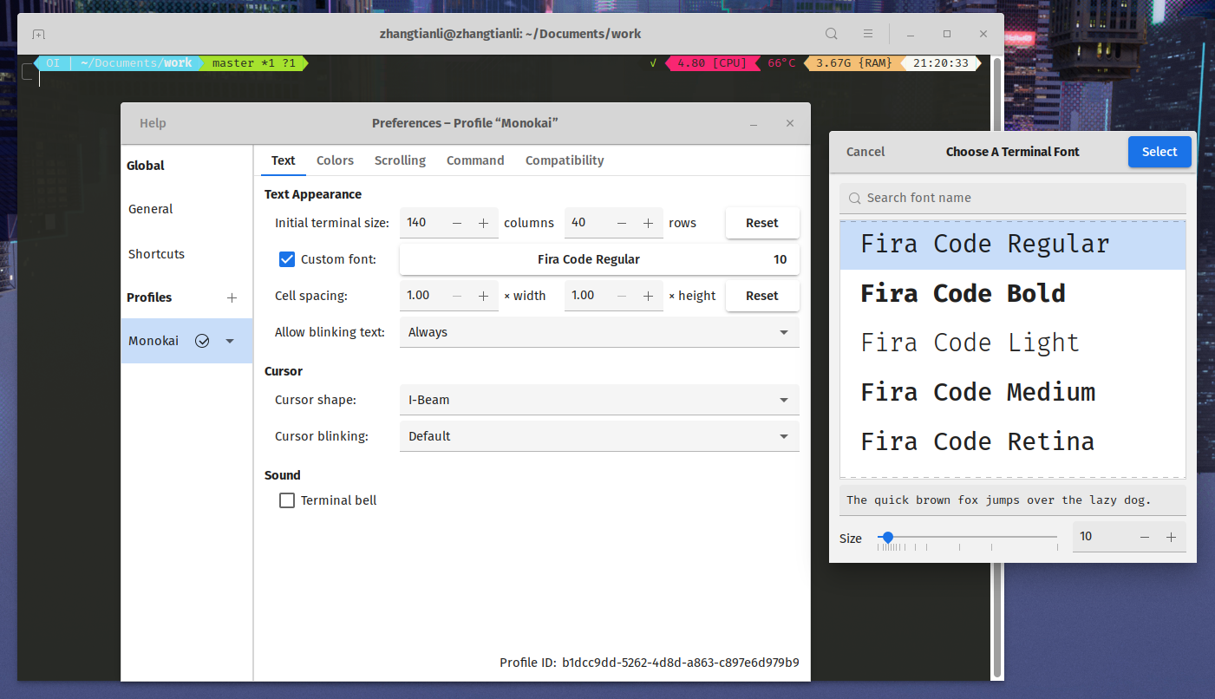Screen dimensions: 1215x699
Task: Increase cell height spacing with plus
Action: [x=648, y=296]
